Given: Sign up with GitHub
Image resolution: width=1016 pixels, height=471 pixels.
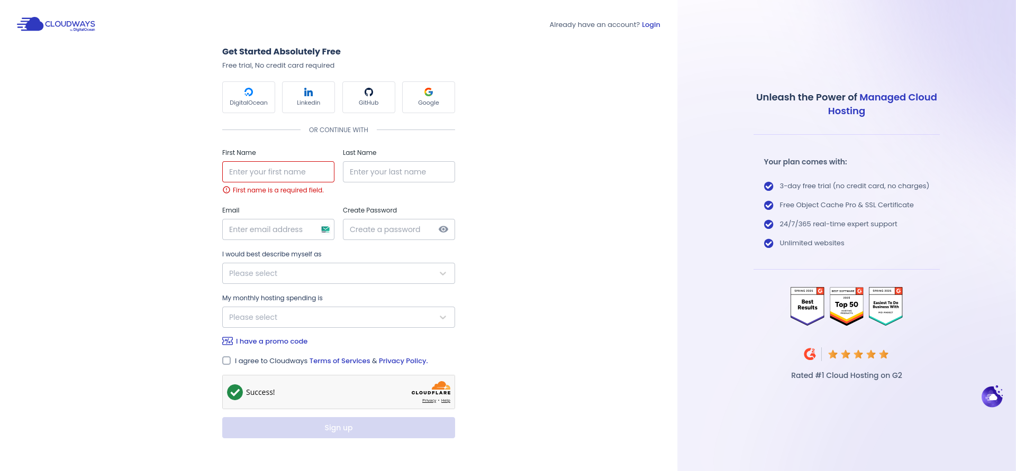Looking at the screenshot, I should (x=369, y=97).
